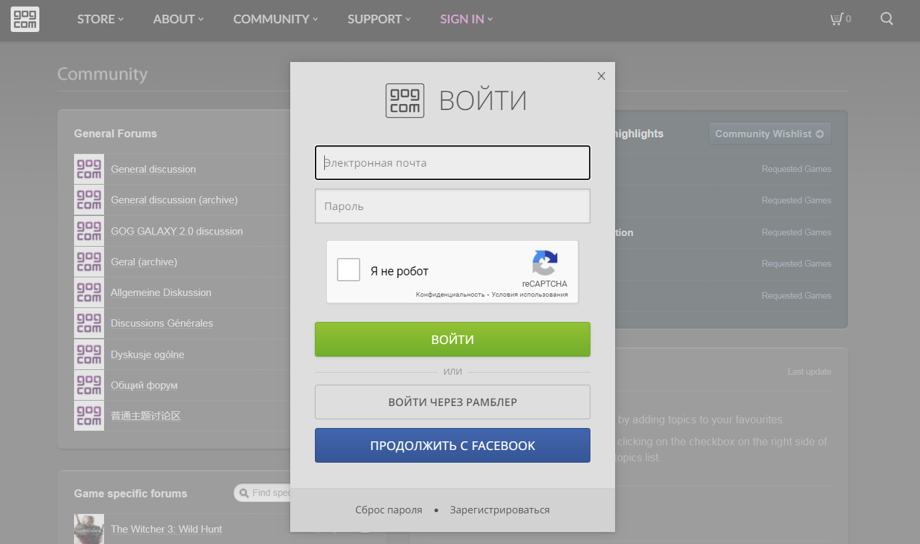Open the General discussion forum link
Image resolution: width=920 pixels, height=544 pixels.
click(x=153, y=169)
